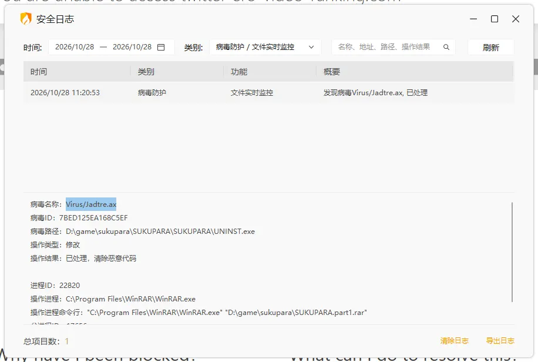
Task: Minimize the 安全日志 window
Action: pos(473,19)
